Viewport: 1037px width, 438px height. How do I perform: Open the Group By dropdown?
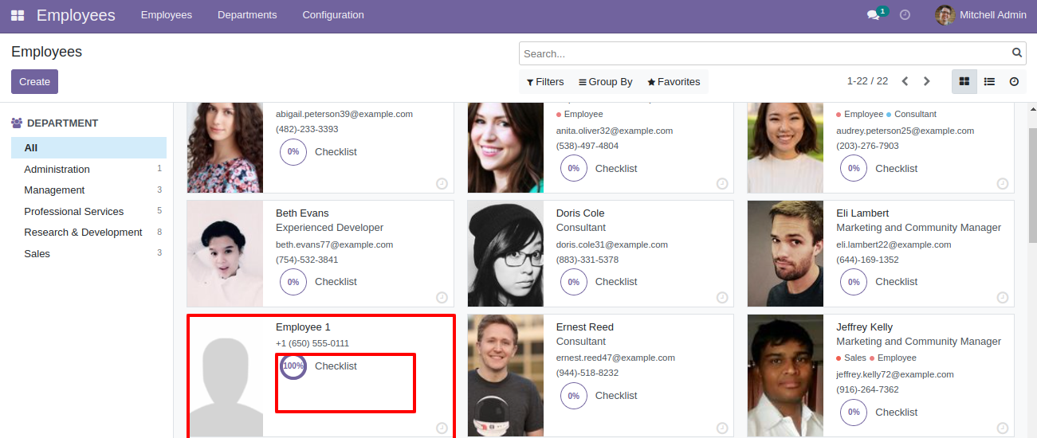pos(606,81)
